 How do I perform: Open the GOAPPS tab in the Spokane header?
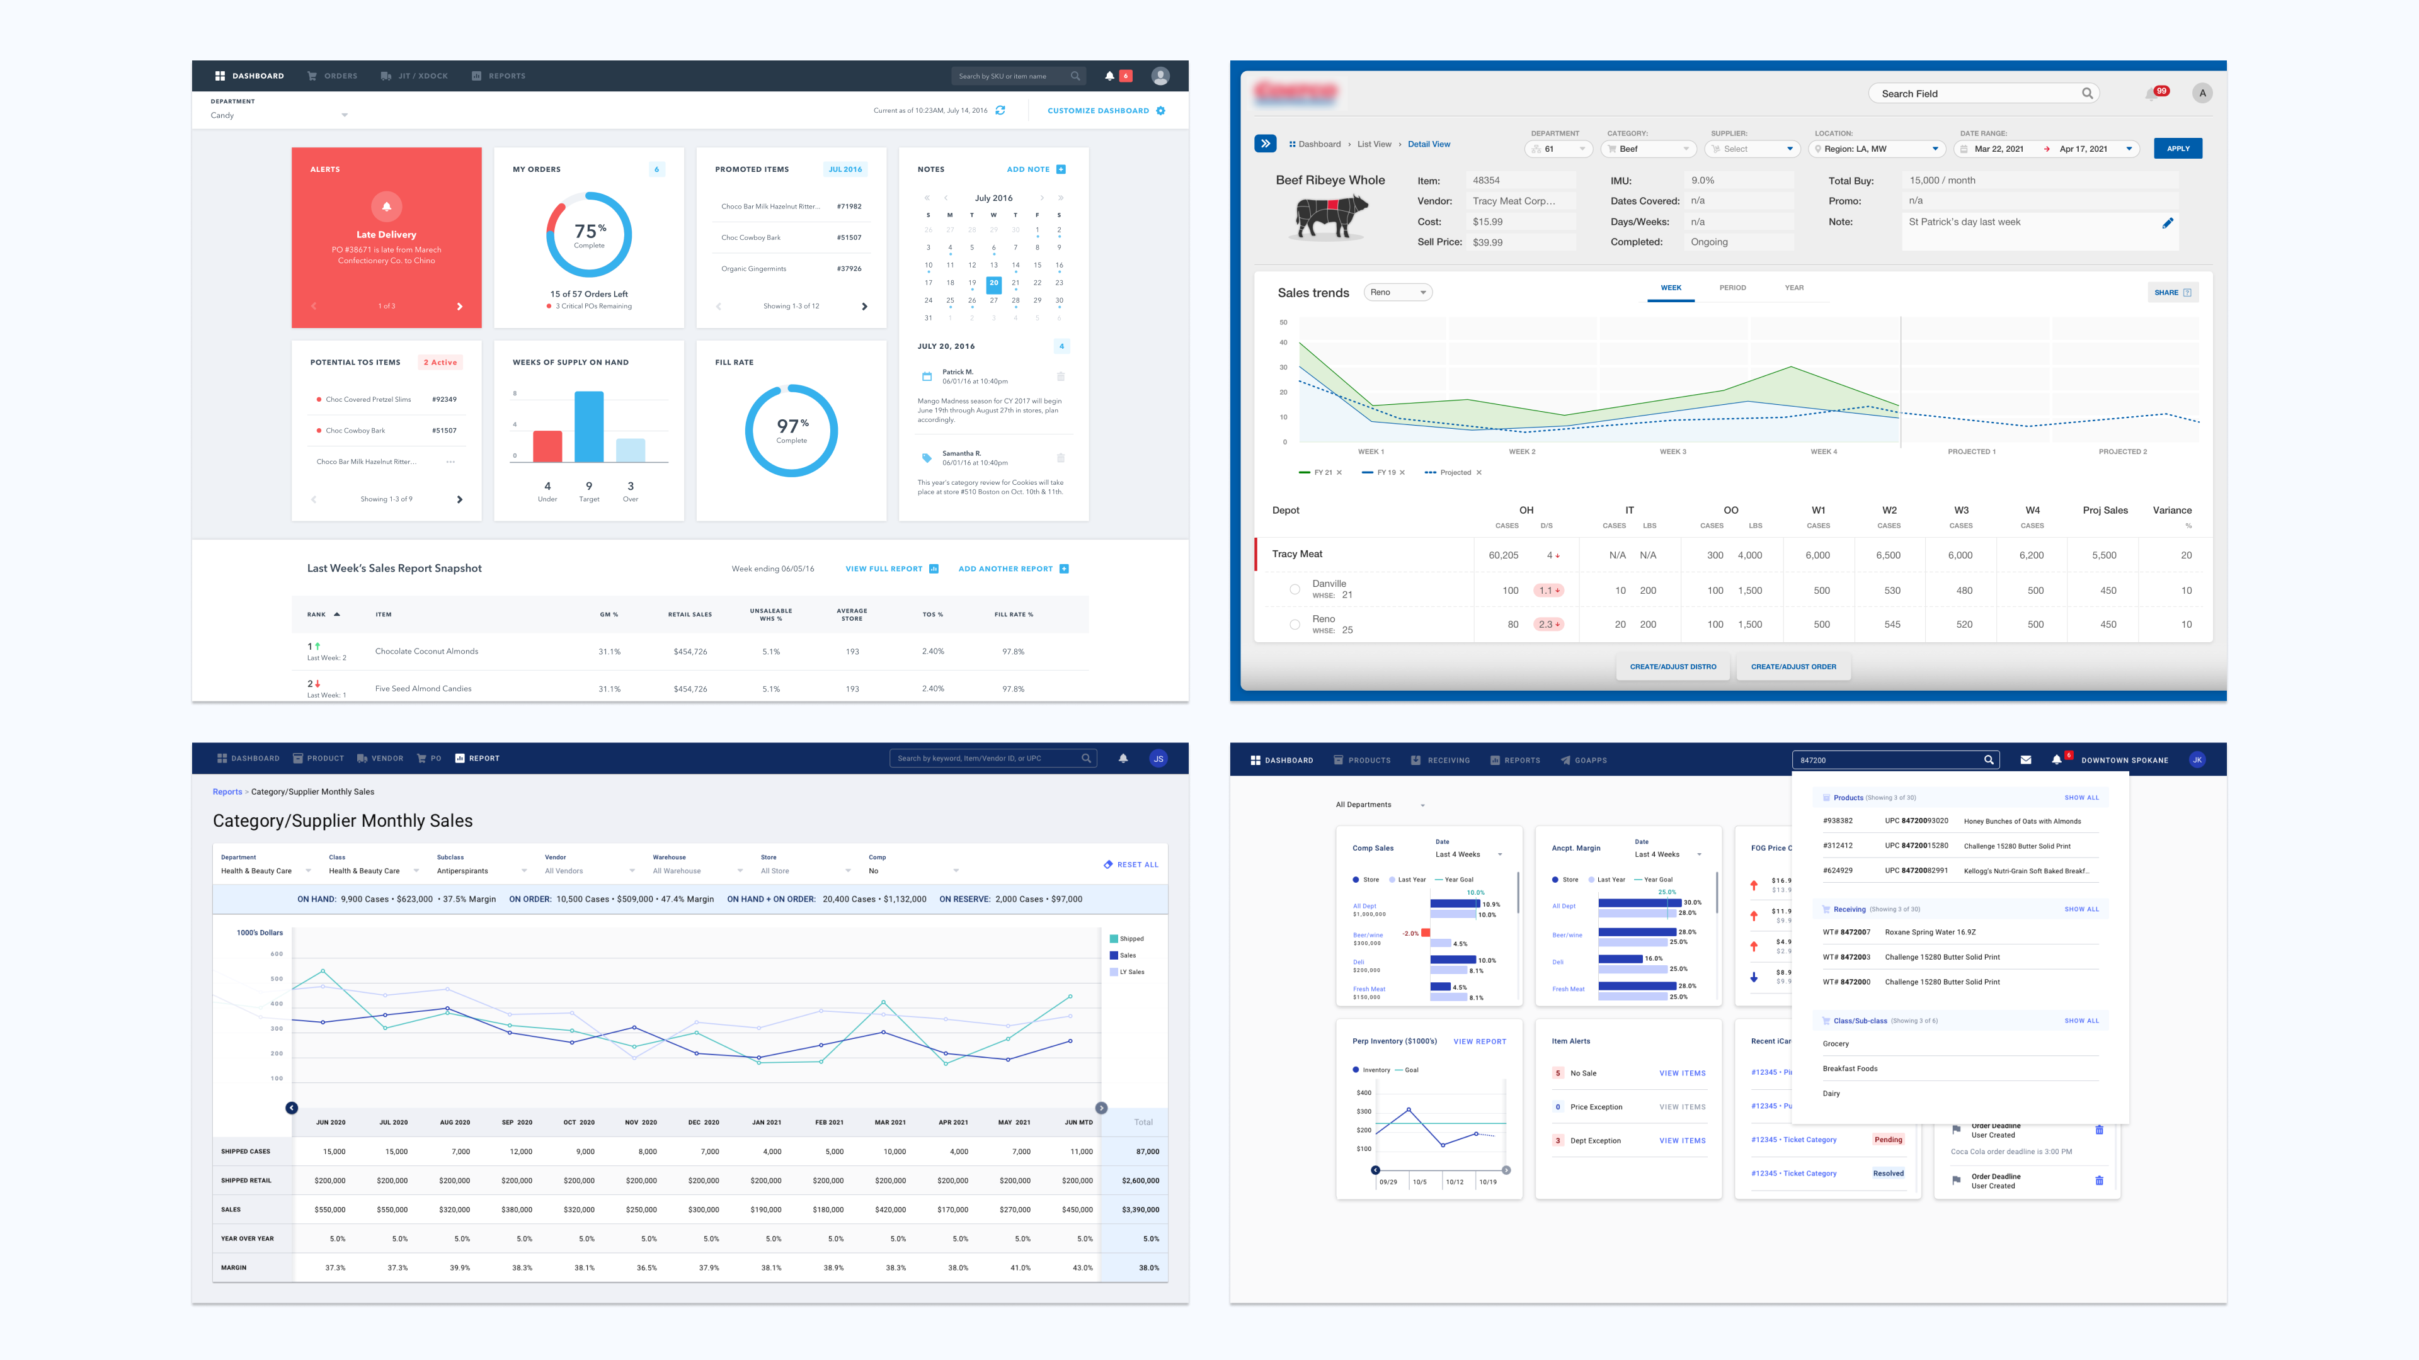click(x=1583, y=760)
